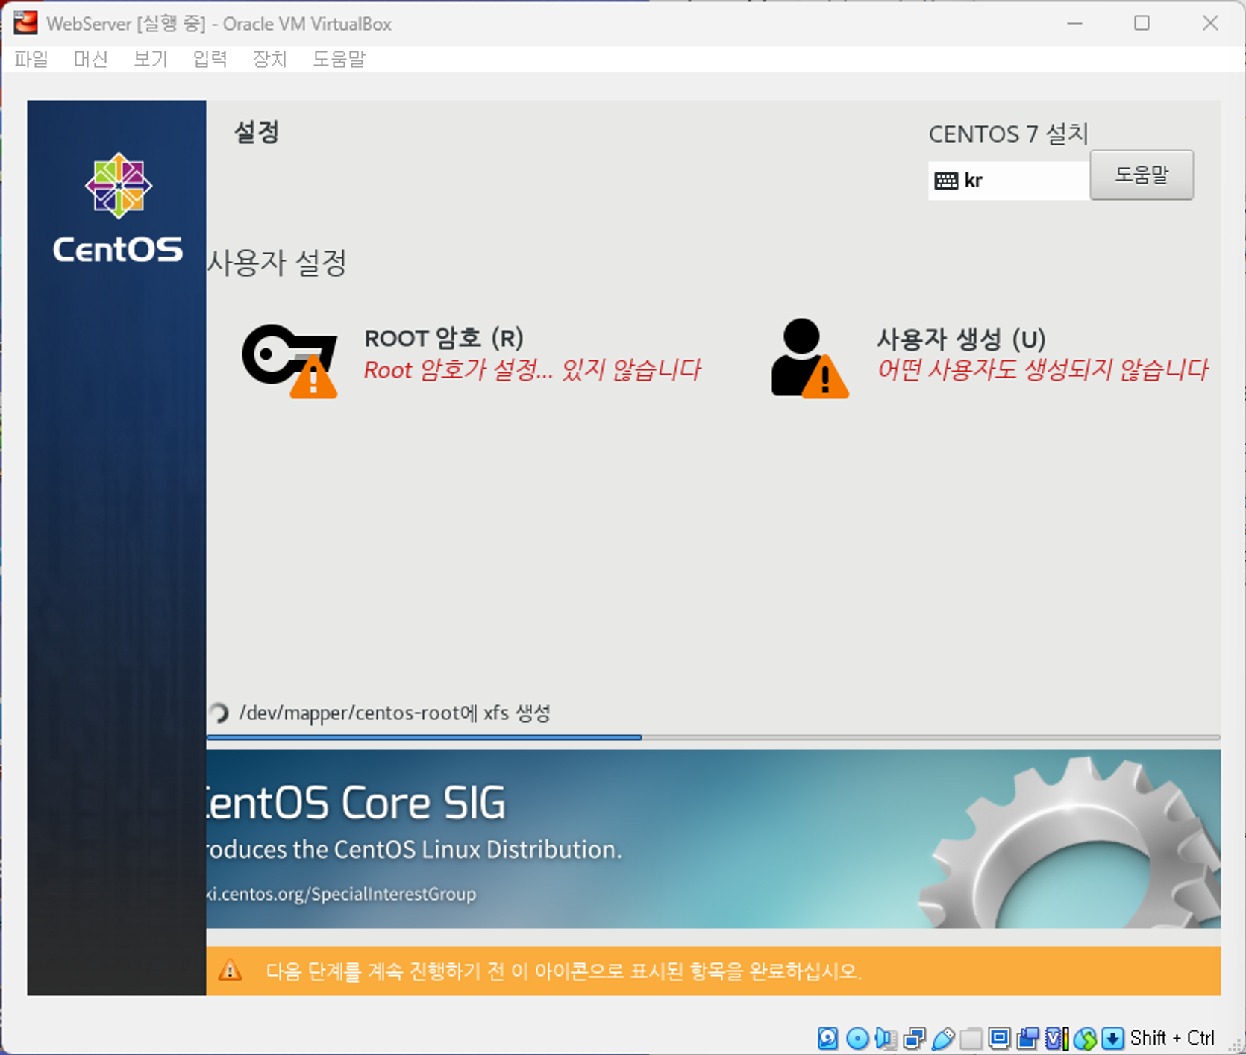
Task: Click the orange warning message text
Action: click(563, 971)
